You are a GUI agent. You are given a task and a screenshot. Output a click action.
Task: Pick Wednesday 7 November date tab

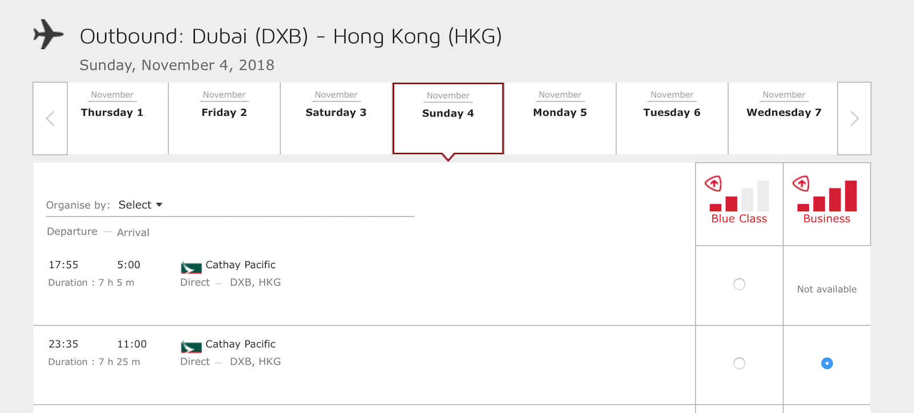click(x=783, y=119)
